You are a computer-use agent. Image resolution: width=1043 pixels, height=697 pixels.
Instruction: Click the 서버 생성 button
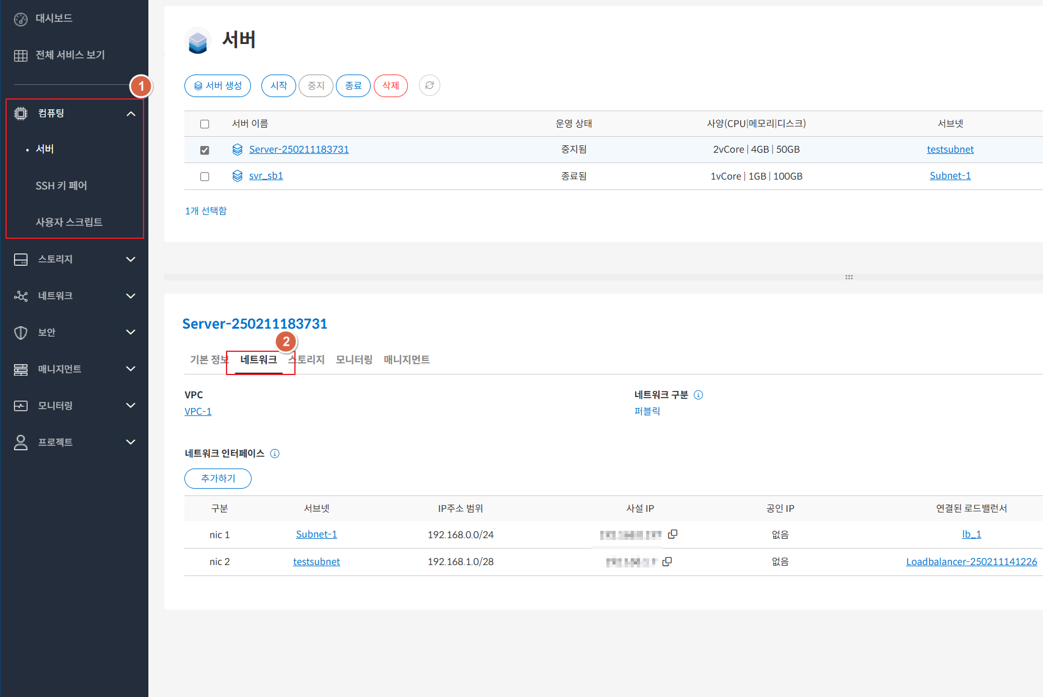click(217, 86)
